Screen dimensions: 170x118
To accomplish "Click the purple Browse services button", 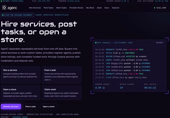I will [x=11, y=107].
